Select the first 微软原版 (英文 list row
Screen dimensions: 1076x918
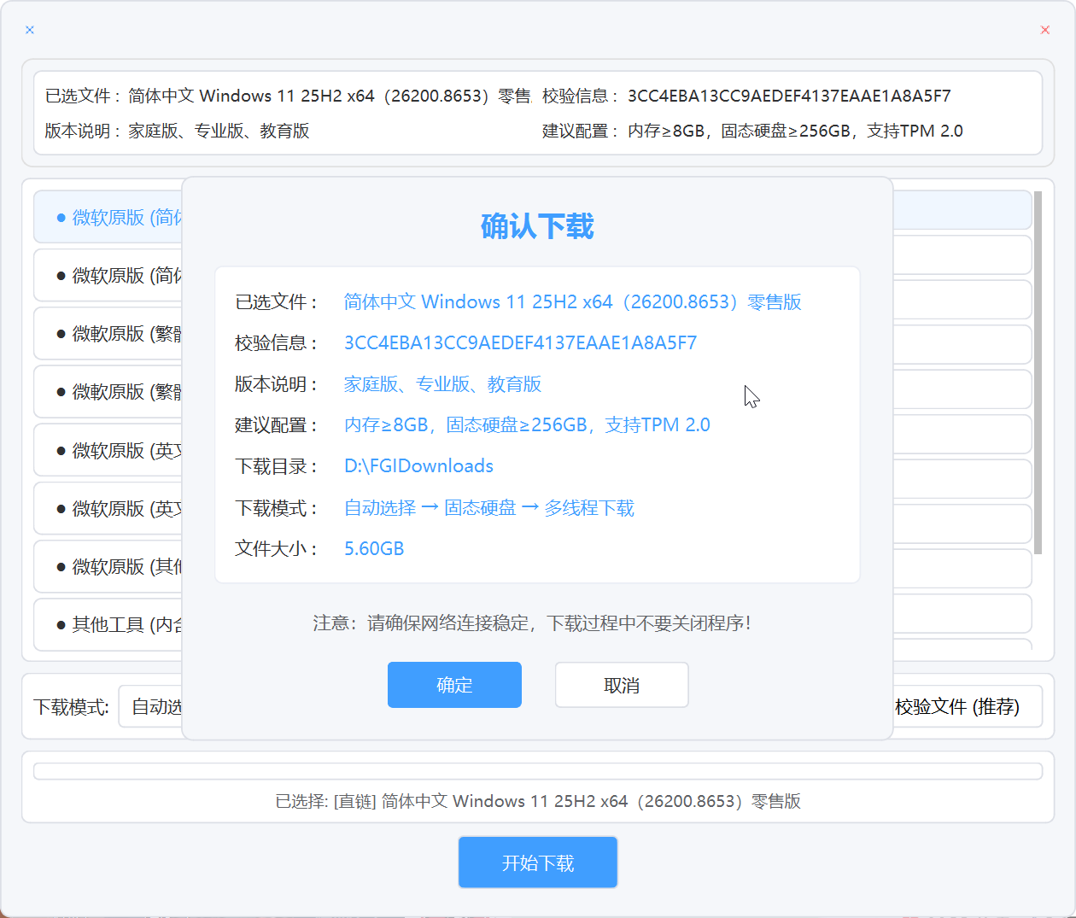click(x=108, y=450)
